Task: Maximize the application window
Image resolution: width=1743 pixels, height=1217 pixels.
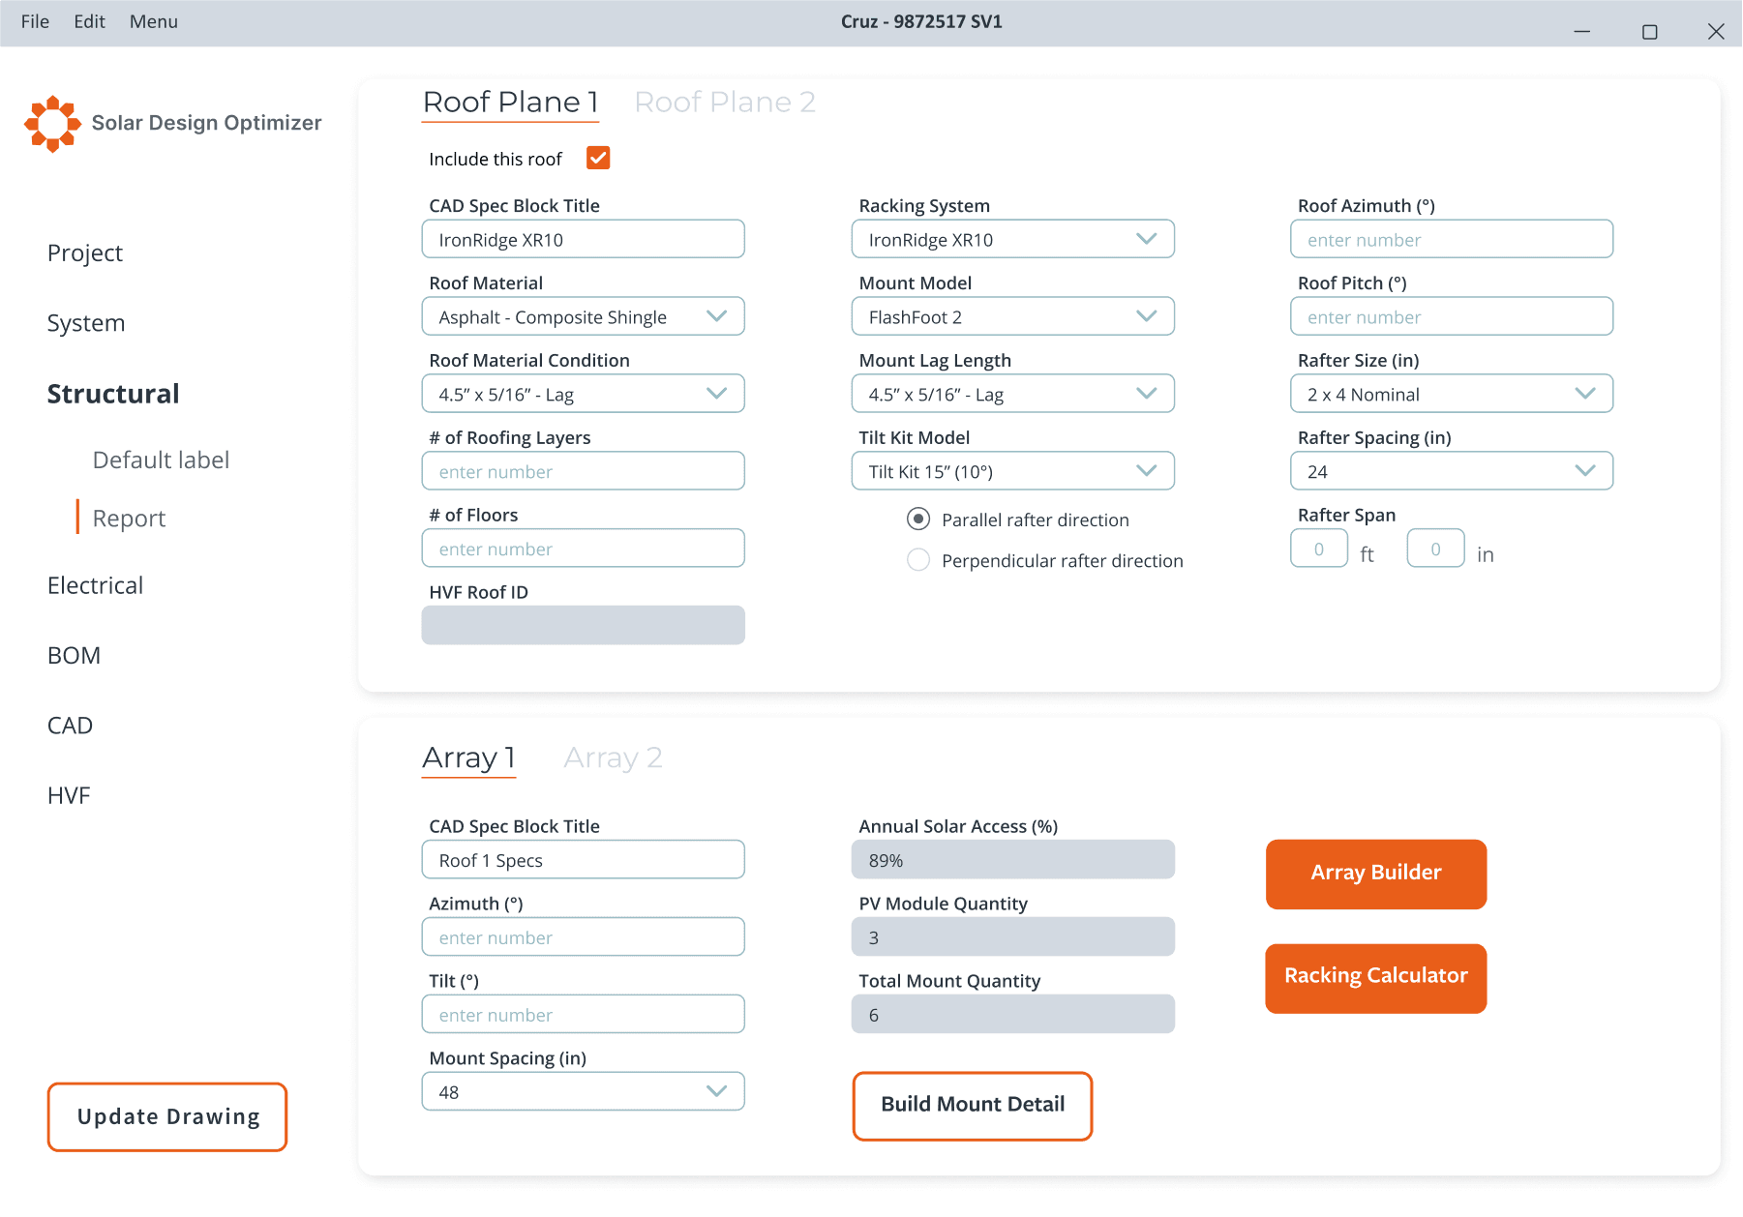Action: 1649,32
